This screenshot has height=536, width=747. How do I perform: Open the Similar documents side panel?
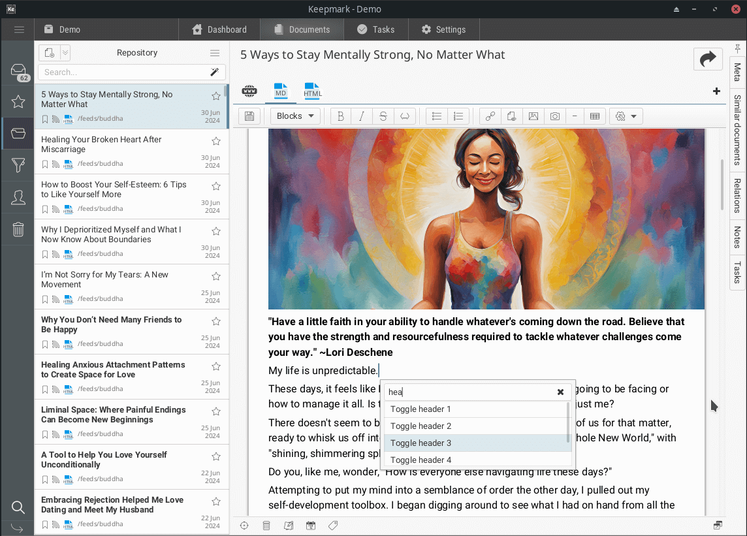[x=737, y=130]
